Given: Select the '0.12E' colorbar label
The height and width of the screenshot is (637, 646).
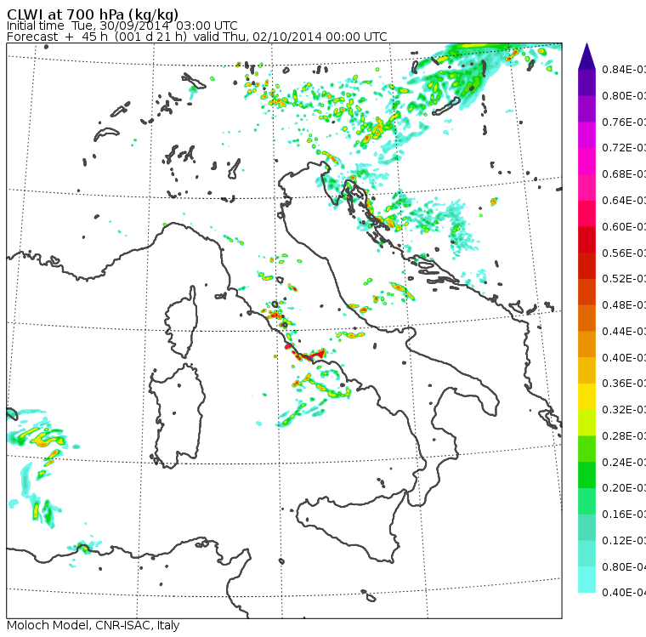Looking at the screenshot, I should tap(624, 541).
